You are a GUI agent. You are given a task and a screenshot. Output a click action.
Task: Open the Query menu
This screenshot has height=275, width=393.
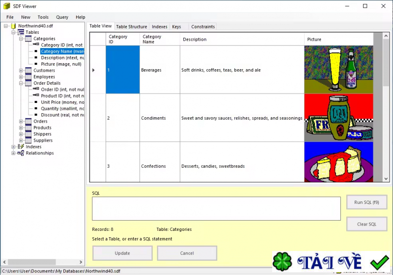tap(62, 17)
